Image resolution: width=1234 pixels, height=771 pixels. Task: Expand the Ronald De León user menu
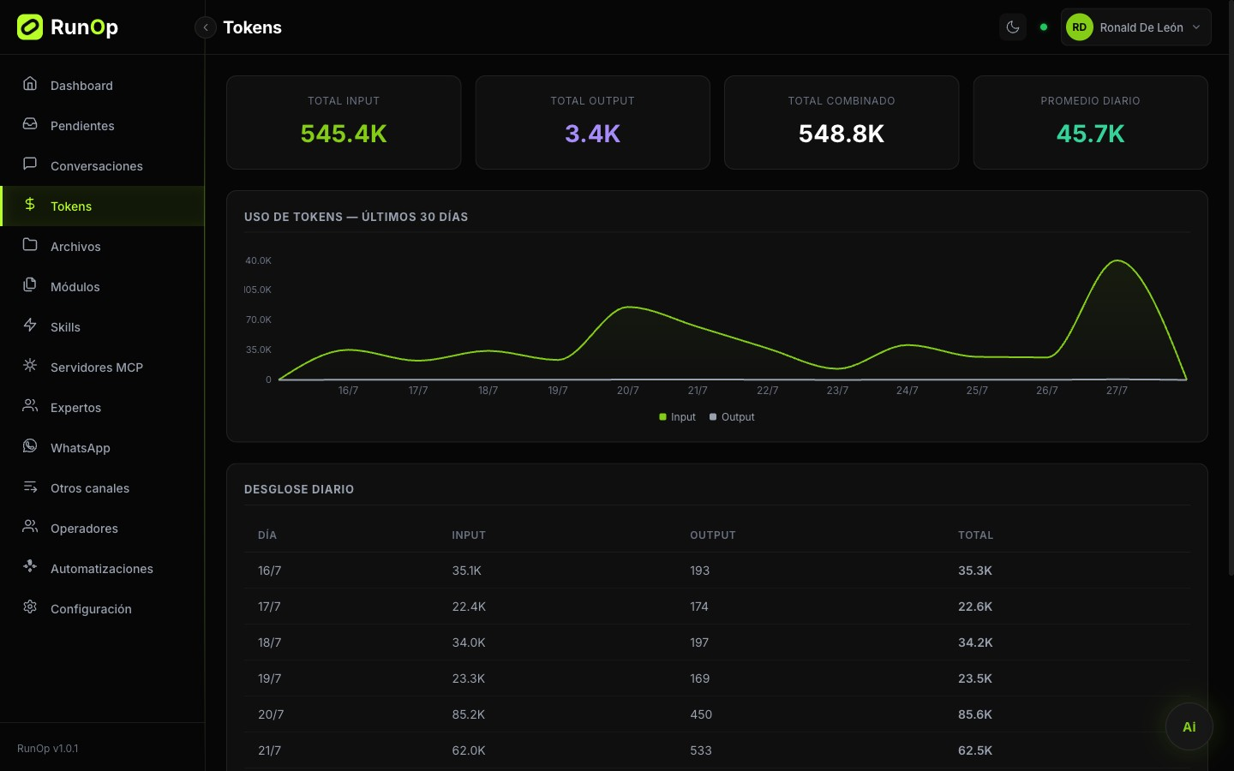coord(1135,27)
